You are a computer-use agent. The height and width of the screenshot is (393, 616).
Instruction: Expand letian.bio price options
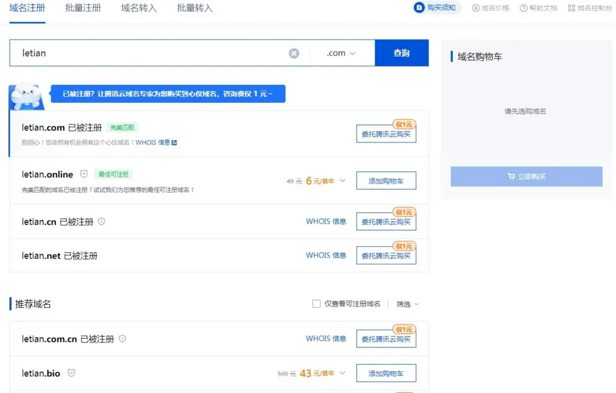tap(342, 373)
